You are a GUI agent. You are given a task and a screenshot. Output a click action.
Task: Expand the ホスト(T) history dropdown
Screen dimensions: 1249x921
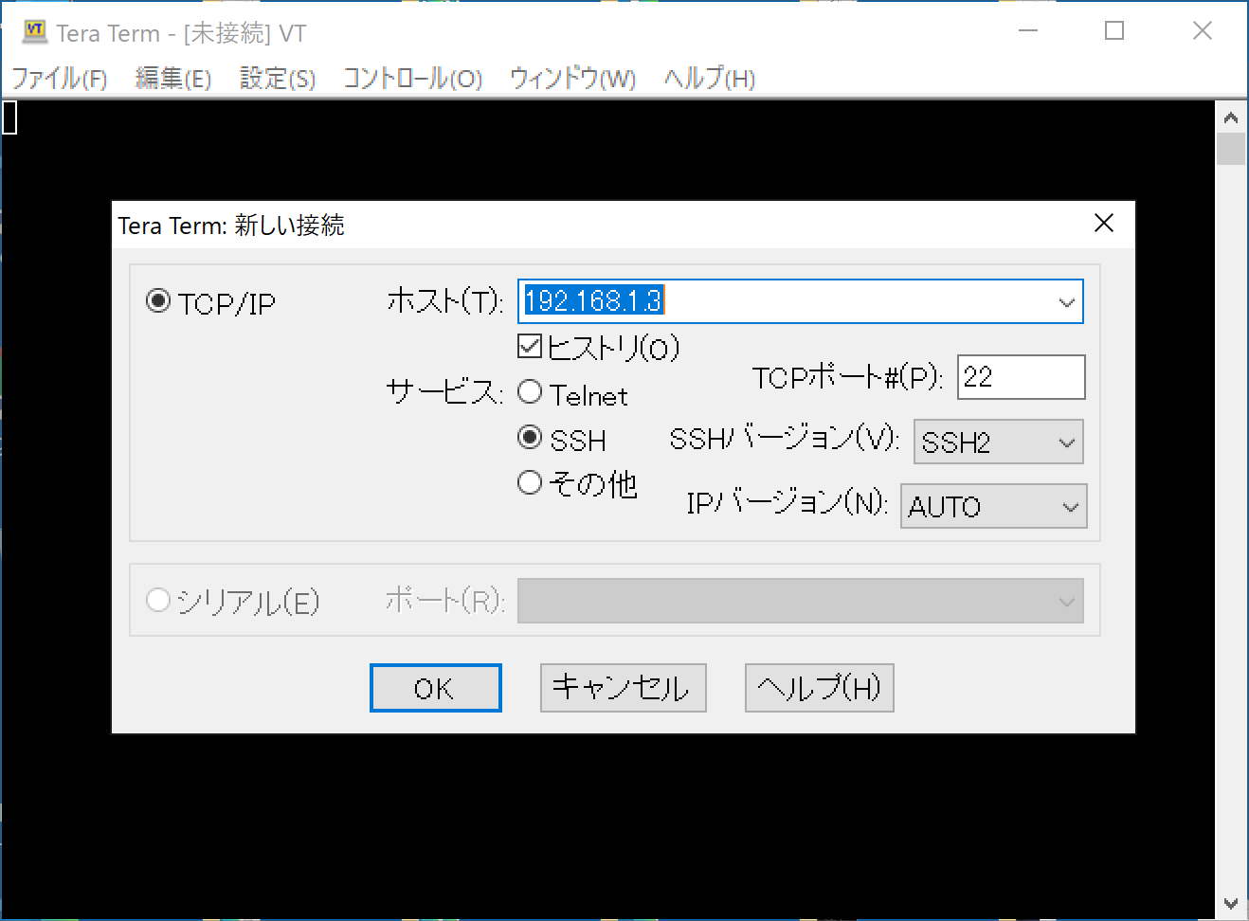(1067, 301)
